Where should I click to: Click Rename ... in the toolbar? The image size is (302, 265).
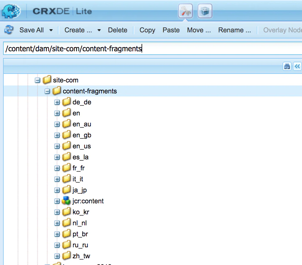(235, 30)
